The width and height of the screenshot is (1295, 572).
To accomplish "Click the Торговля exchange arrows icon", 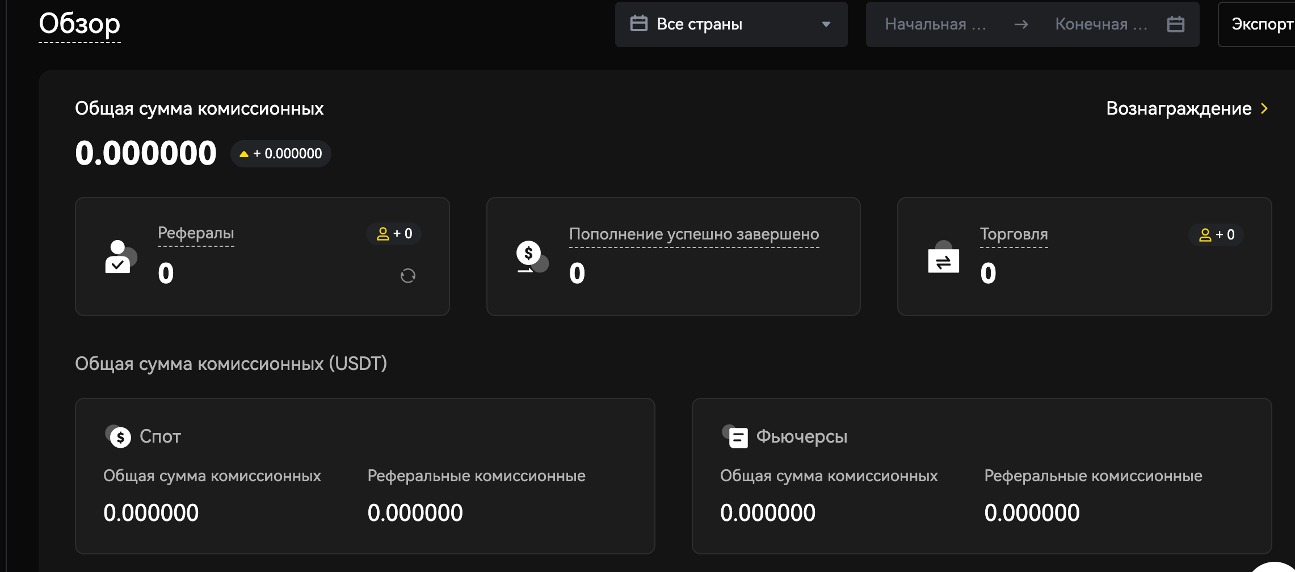I will (943, 259).
